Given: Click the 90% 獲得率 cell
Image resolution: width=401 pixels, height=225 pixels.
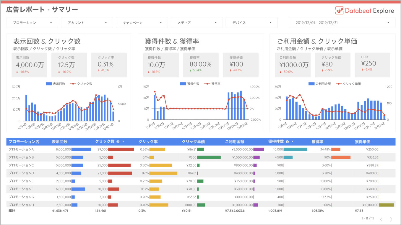Looking at the screenshot, I should pyautogui.click(x=327, y=157).
